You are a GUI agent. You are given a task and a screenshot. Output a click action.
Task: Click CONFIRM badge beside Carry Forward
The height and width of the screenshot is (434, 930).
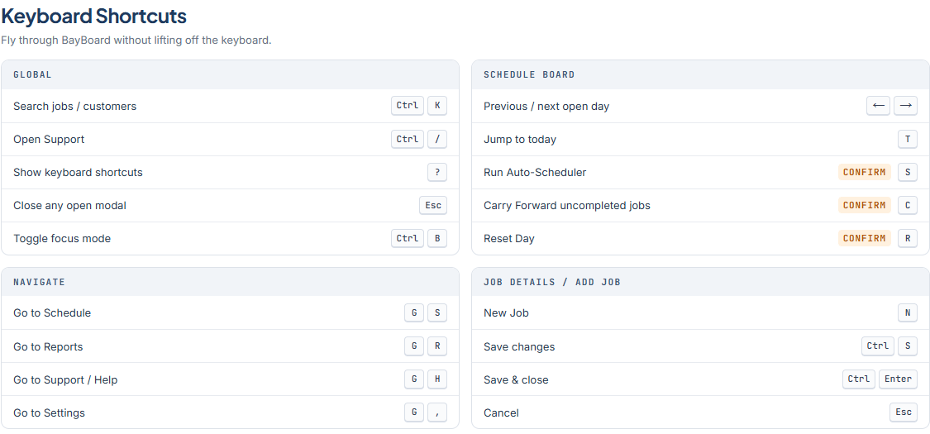point(864,206)
